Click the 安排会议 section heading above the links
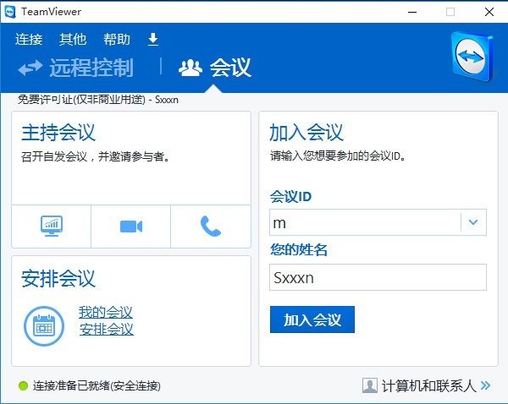The image size is (508, 404). click(58, 279)
